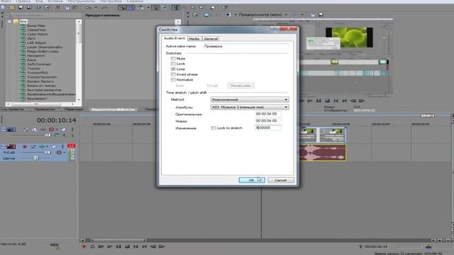Click the audio waveform clip on the timeline
The width and height of the screenshot is (454, 255).
pyautogui.click(x=323, y=153)
